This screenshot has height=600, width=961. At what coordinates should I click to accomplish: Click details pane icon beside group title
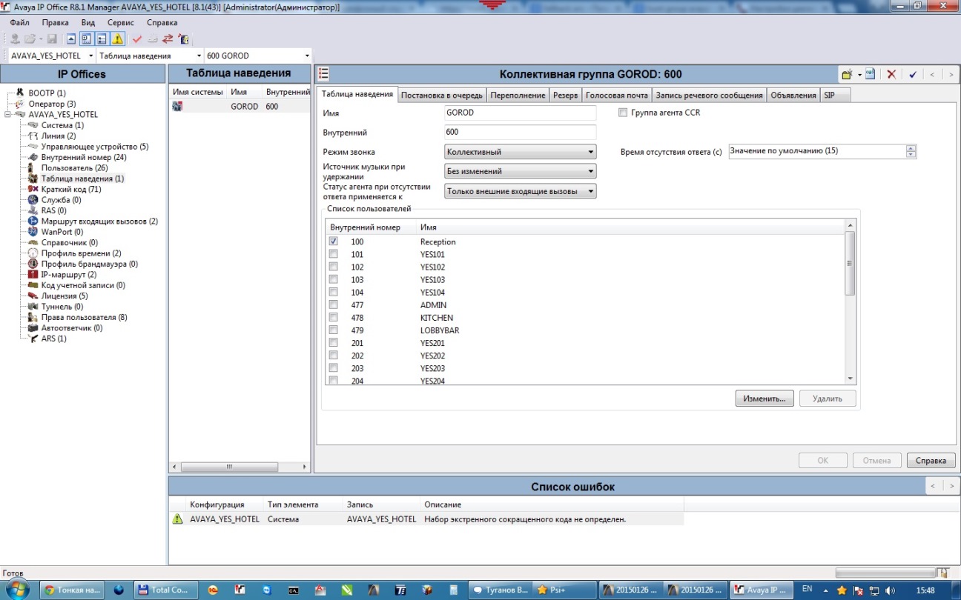pos(323,74)
